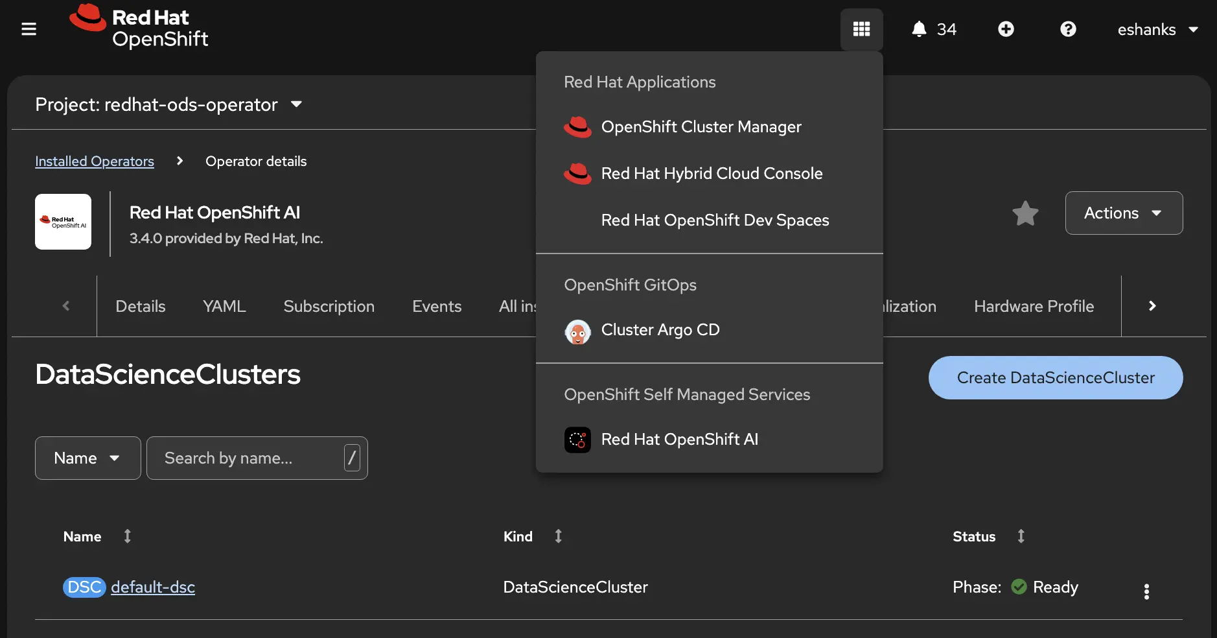
Task: Switch to the Subscription tab
Action: (329, 306)
